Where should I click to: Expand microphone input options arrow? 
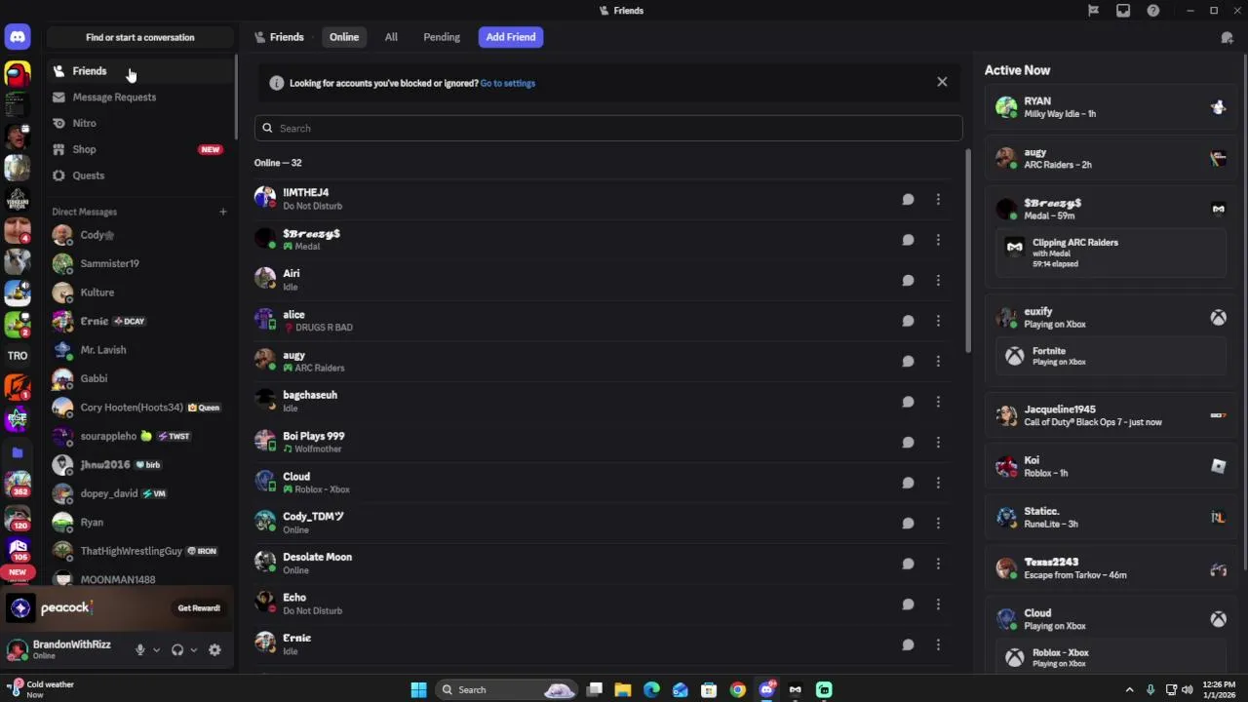[x=156, y=649]
